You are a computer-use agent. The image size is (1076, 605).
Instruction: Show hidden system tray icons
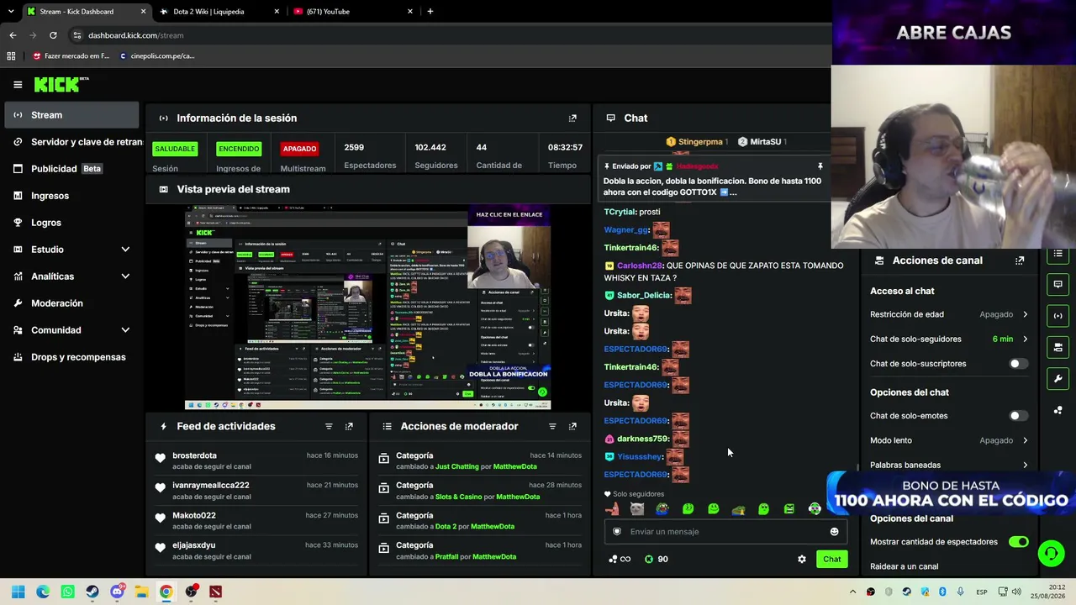[x=852, y=592]
